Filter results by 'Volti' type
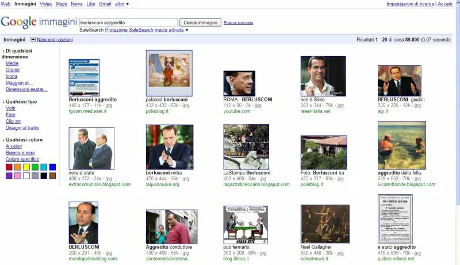460x265 pixels. (x=10, y=108)
